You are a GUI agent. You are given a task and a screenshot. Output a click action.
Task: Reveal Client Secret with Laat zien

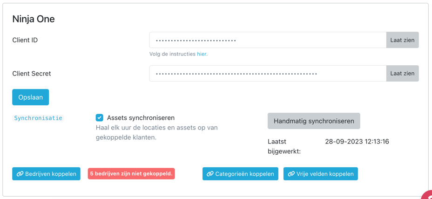(x=402, y=74)
